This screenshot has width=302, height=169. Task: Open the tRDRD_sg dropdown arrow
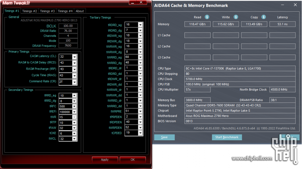coord(140,25)
